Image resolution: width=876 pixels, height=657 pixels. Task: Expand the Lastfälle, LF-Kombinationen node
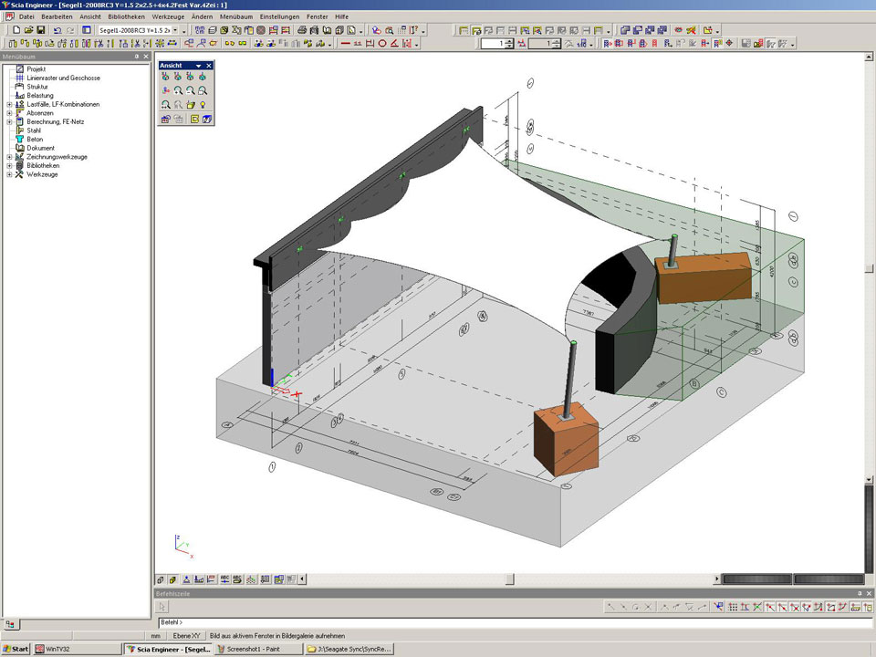point(9,104)
